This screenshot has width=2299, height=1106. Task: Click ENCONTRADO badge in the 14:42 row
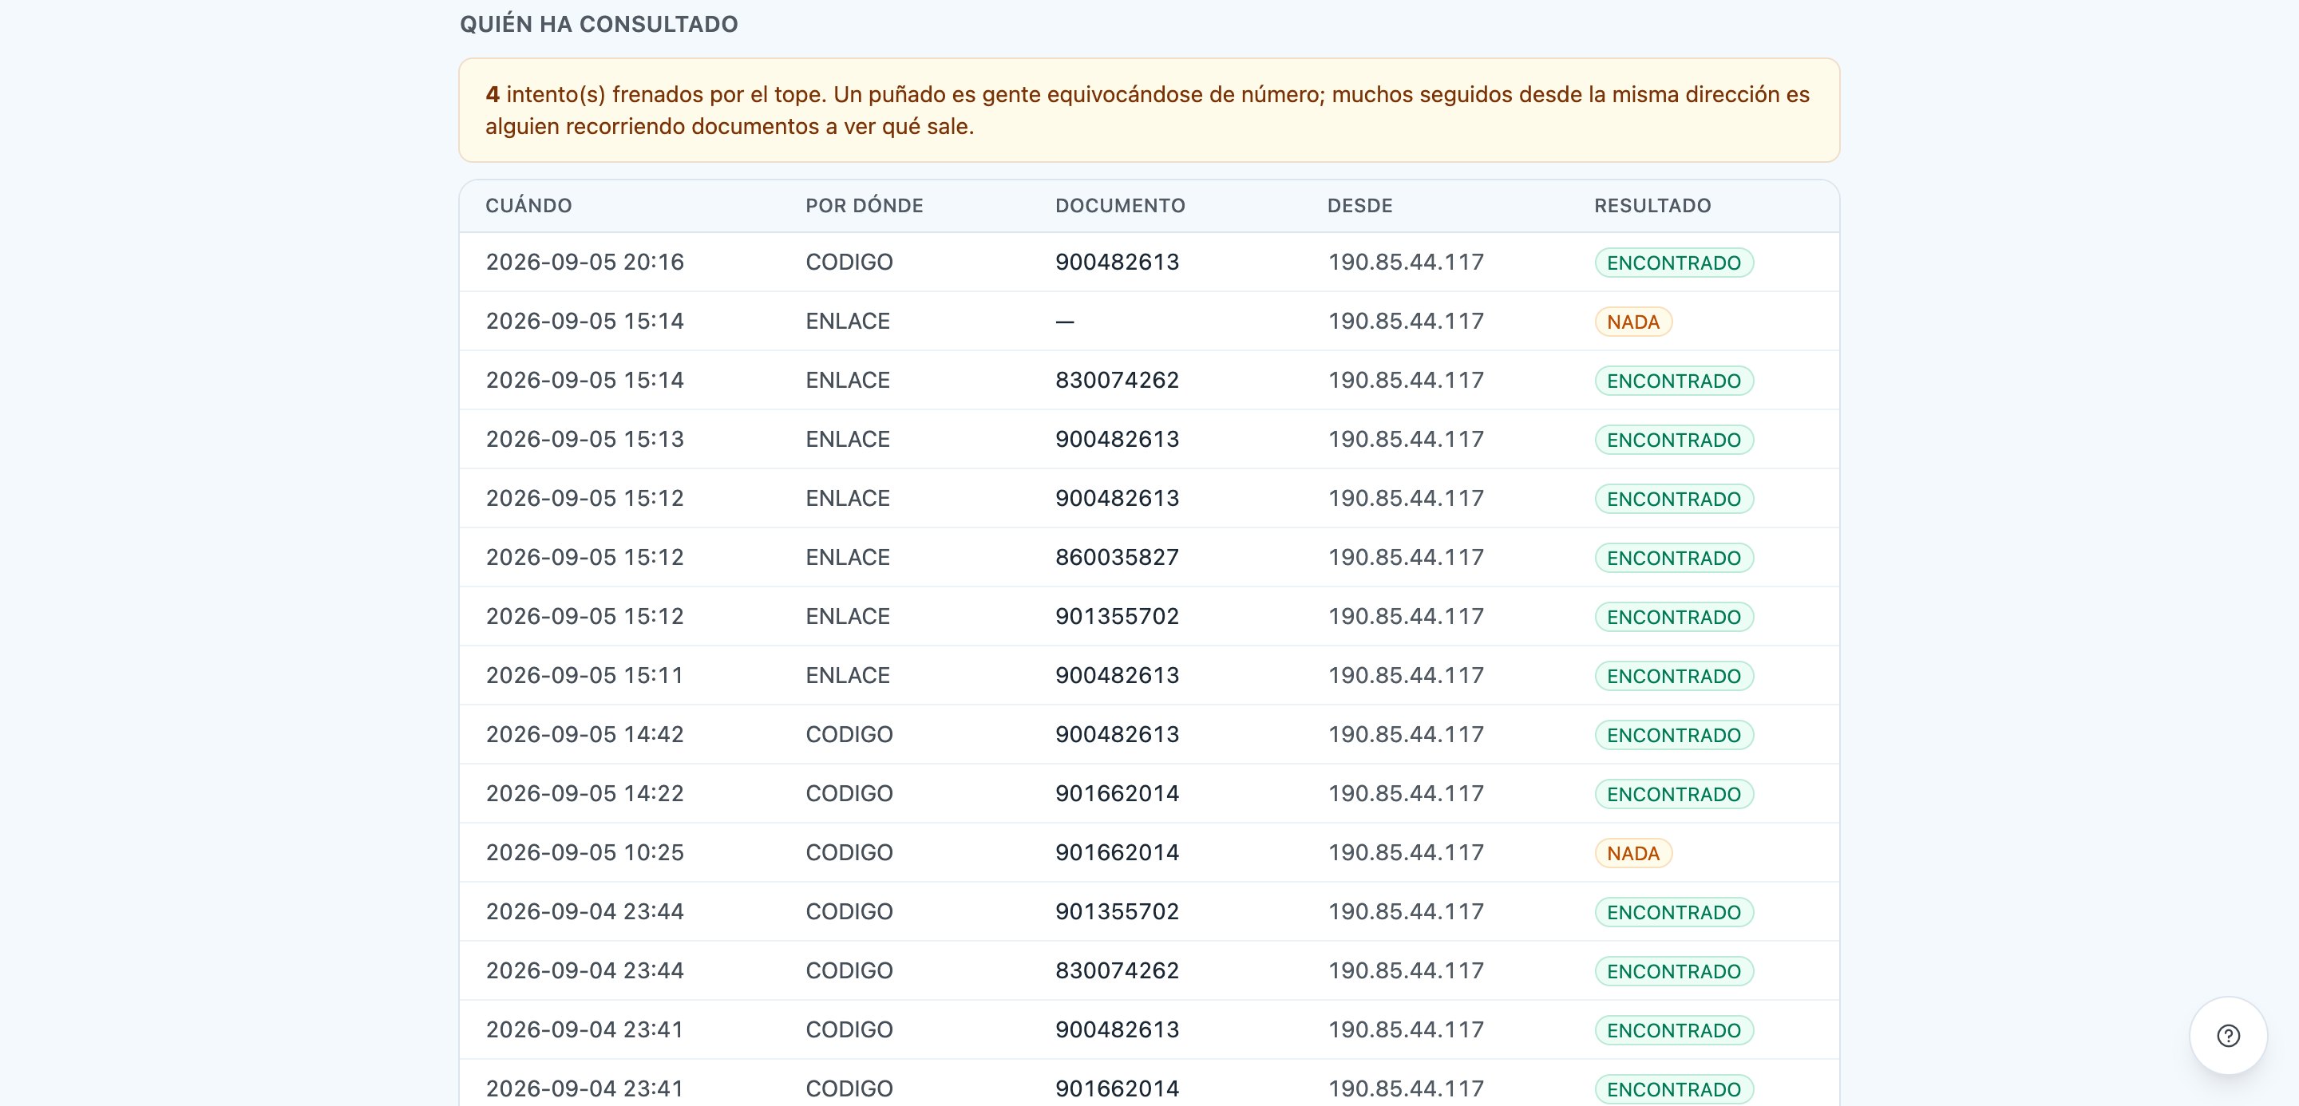tap(1673, 735)
